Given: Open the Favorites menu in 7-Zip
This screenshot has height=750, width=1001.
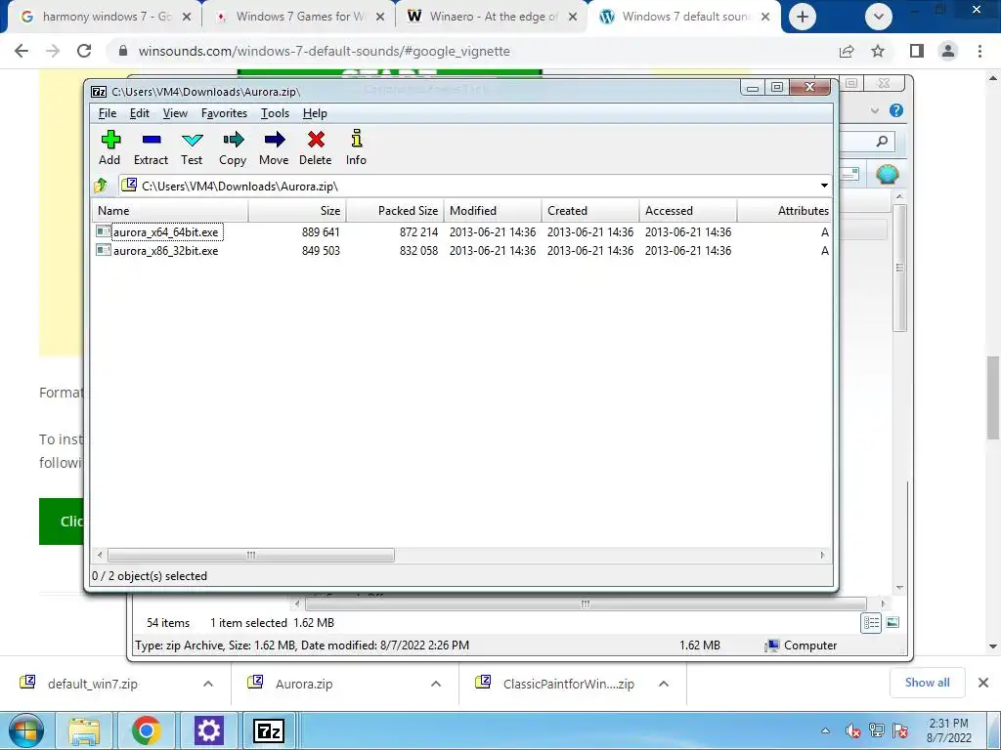Looking at the screenshot, I should [x=224, y=113].
